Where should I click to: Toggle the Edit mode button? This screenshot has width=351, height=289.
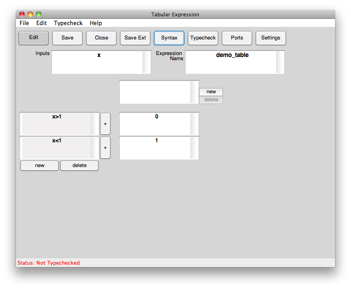(34, 38)
